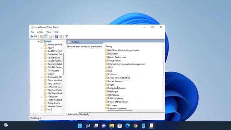Image resolution: width=231 pixels, height=130 pixels.
Task: Select Display in the tree
Action: [x=51, y=74]
